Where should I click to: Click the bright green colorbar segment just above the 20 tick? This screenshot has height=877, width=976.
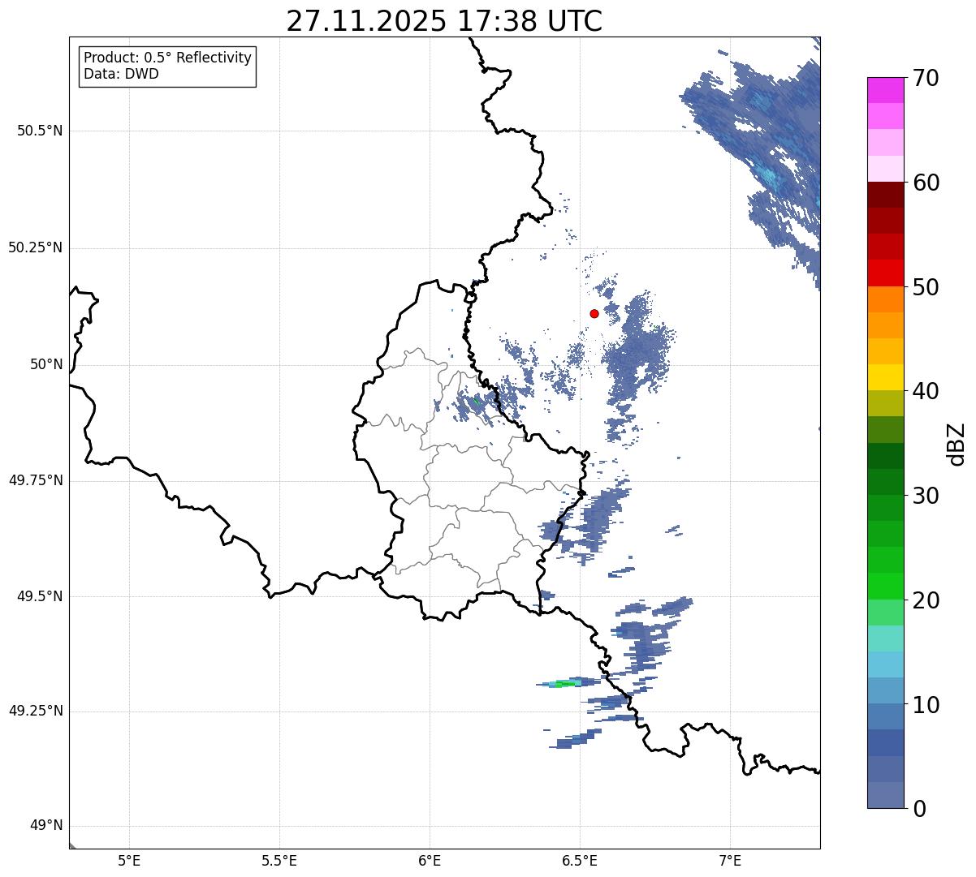click(x=886, y=587)
